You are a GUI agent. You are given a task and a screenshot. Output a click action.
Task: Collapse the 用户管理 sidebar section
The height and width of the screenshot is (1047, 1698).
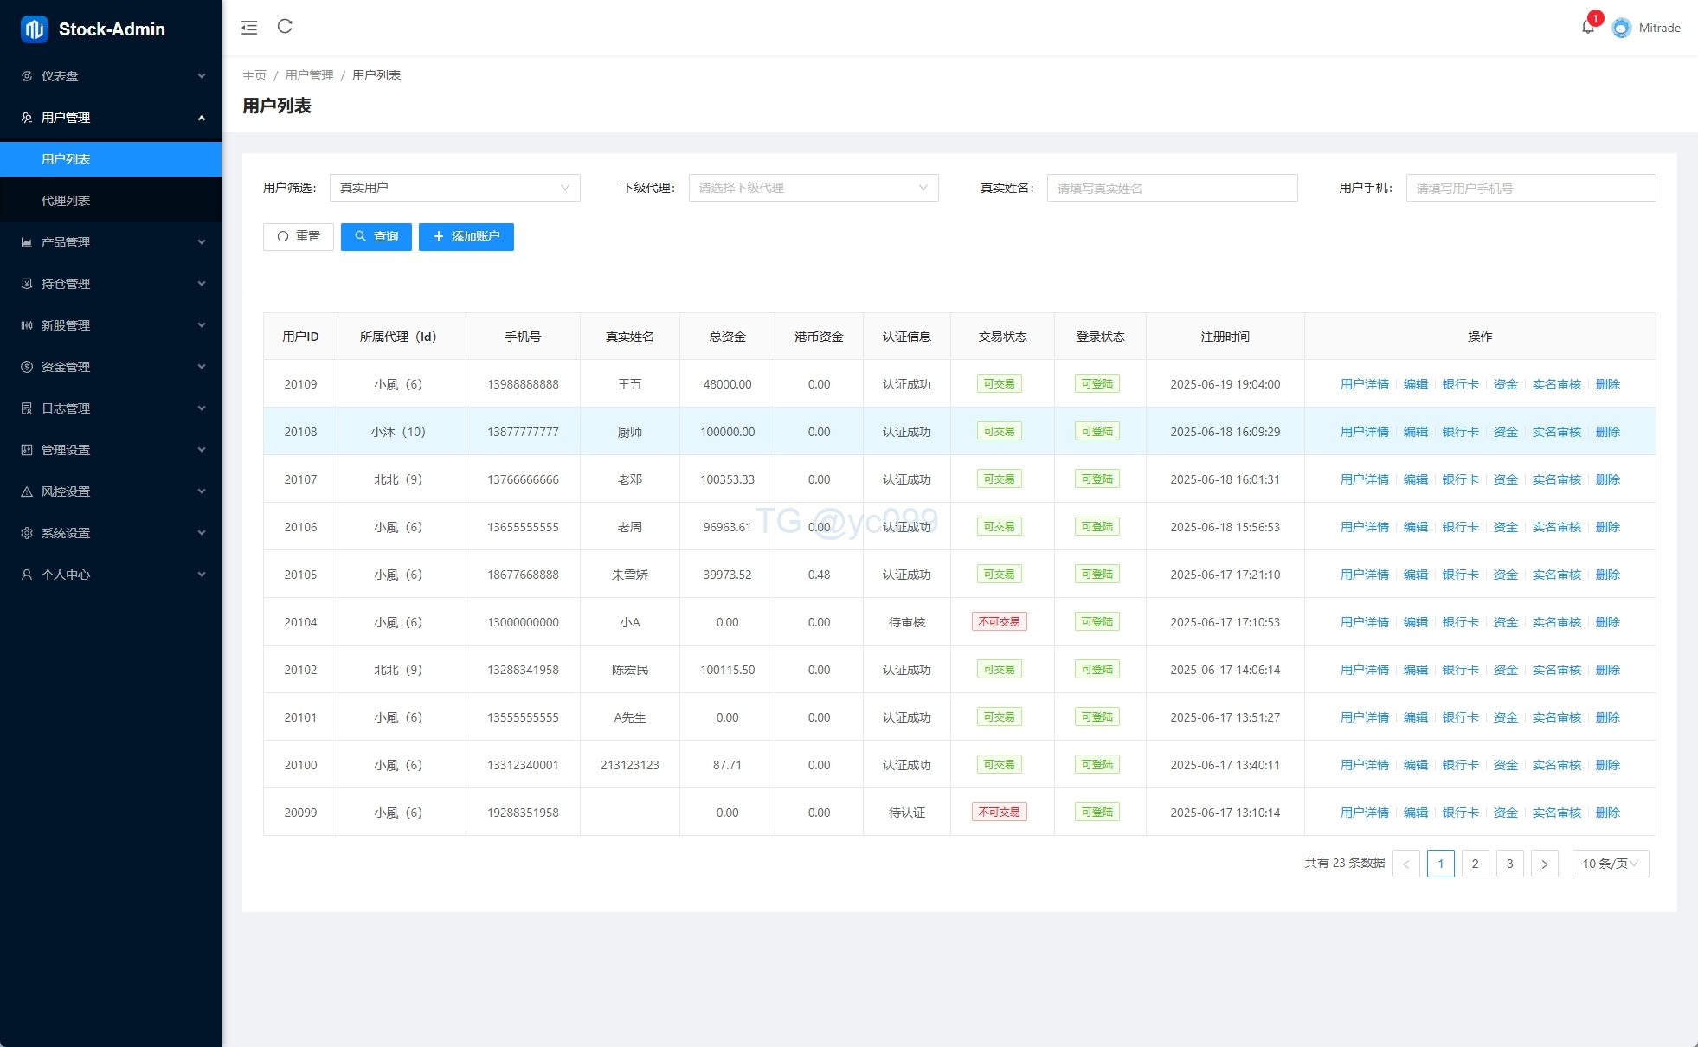click(111, 118)
